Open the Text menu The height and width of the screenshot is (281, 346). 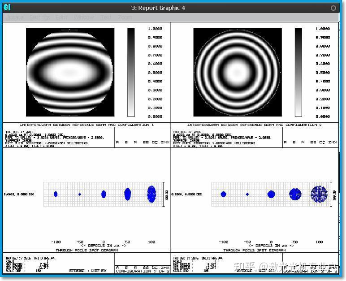coord(106,17)
